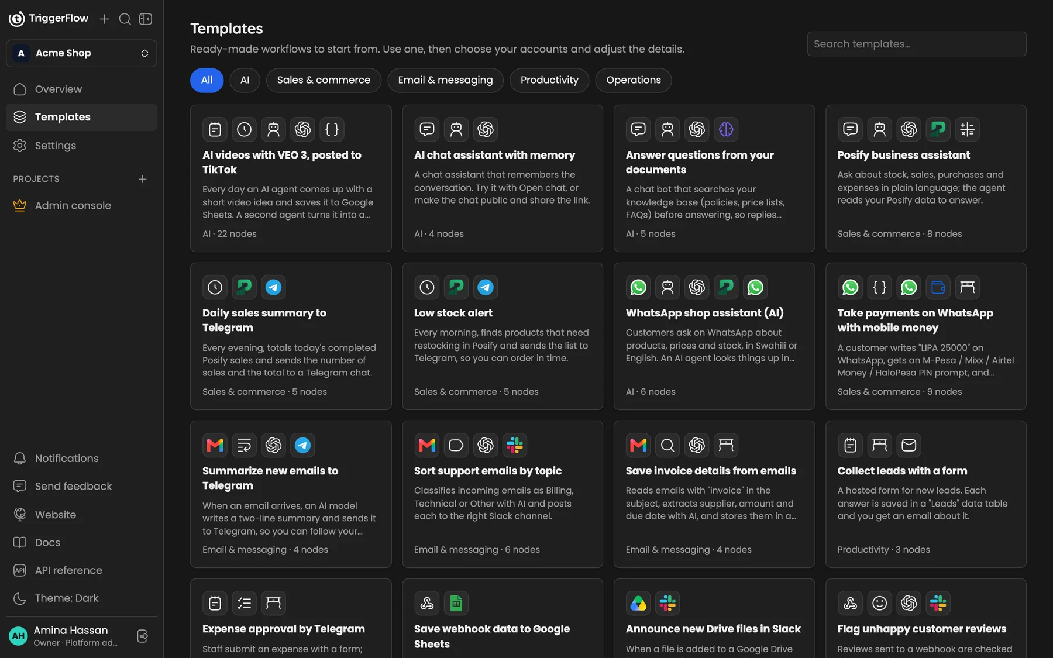Add a new project with the plus icon

tap(142, 179)
